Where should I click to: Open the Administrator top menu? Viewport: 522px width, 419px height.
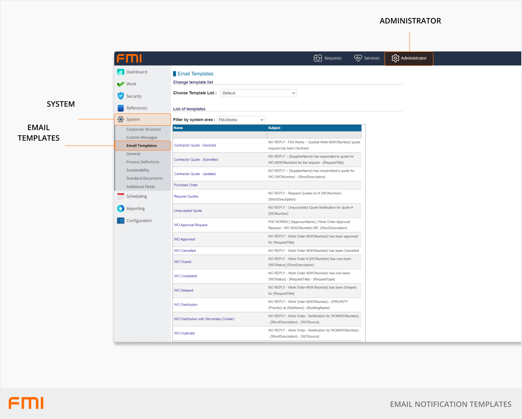(x=409, y=58)
